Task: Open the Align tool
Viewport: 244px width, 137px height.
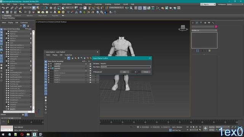Action: [131, 8]
